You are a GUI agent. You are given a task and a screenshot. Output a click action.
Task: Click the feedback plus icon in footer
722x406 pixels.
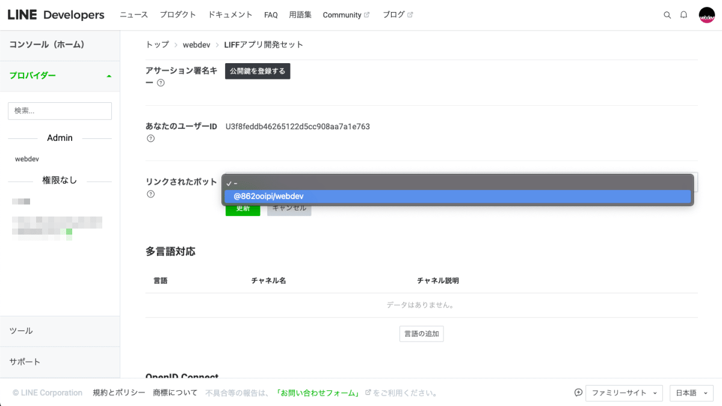(x=578, y=393)
